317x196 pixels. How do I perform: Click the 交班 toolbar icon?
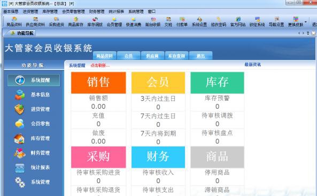coord(168,22)
